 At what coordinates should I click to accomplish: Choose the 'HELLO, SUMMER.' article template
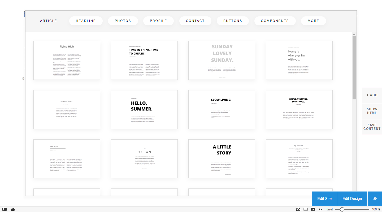click(x=144, y=109)
